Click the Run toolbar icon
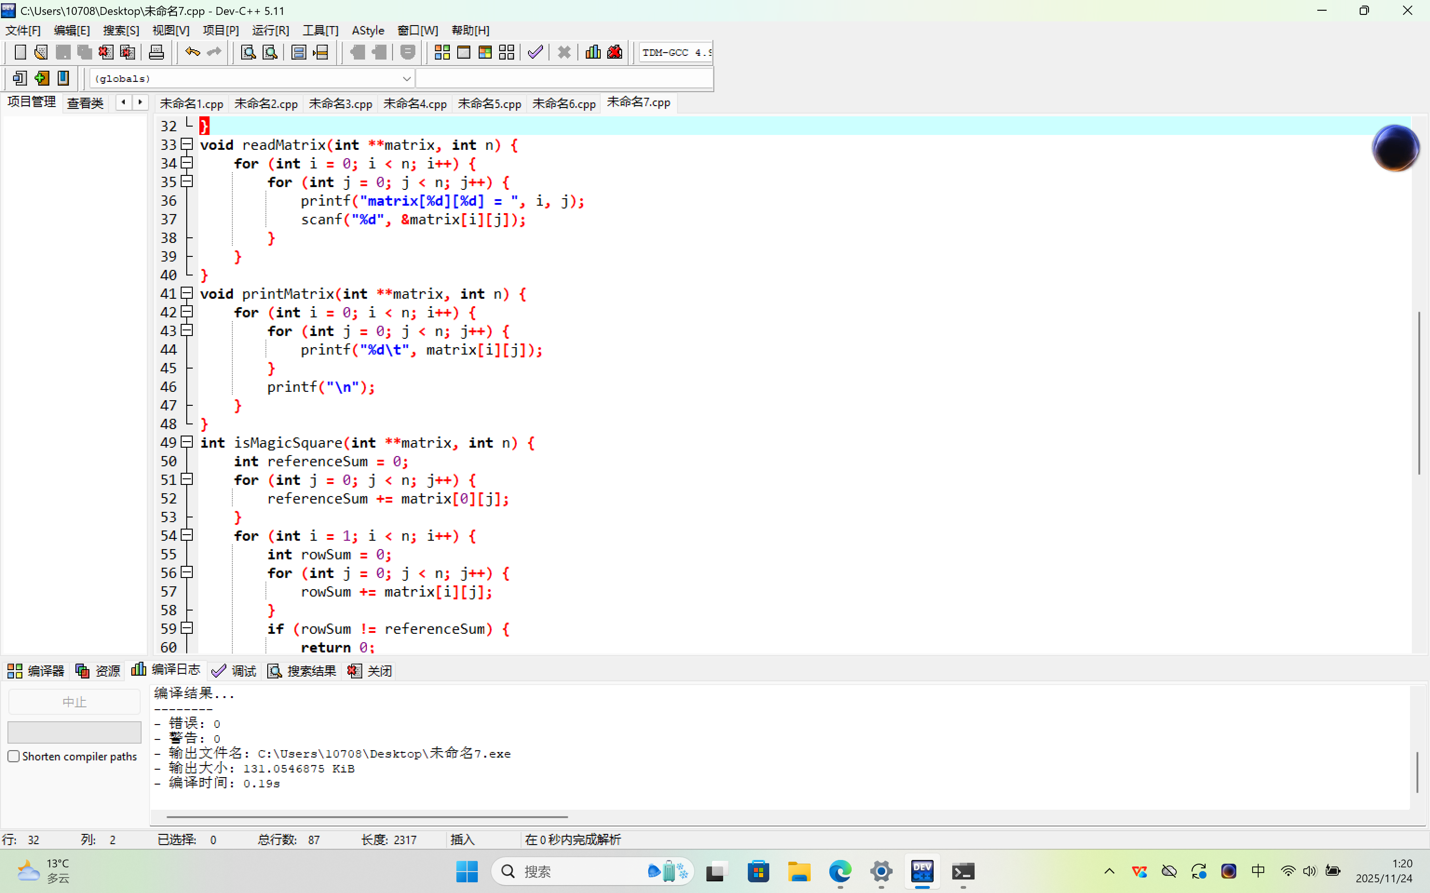The width and height of the screenshot is (1430, 893). (464, 53)
